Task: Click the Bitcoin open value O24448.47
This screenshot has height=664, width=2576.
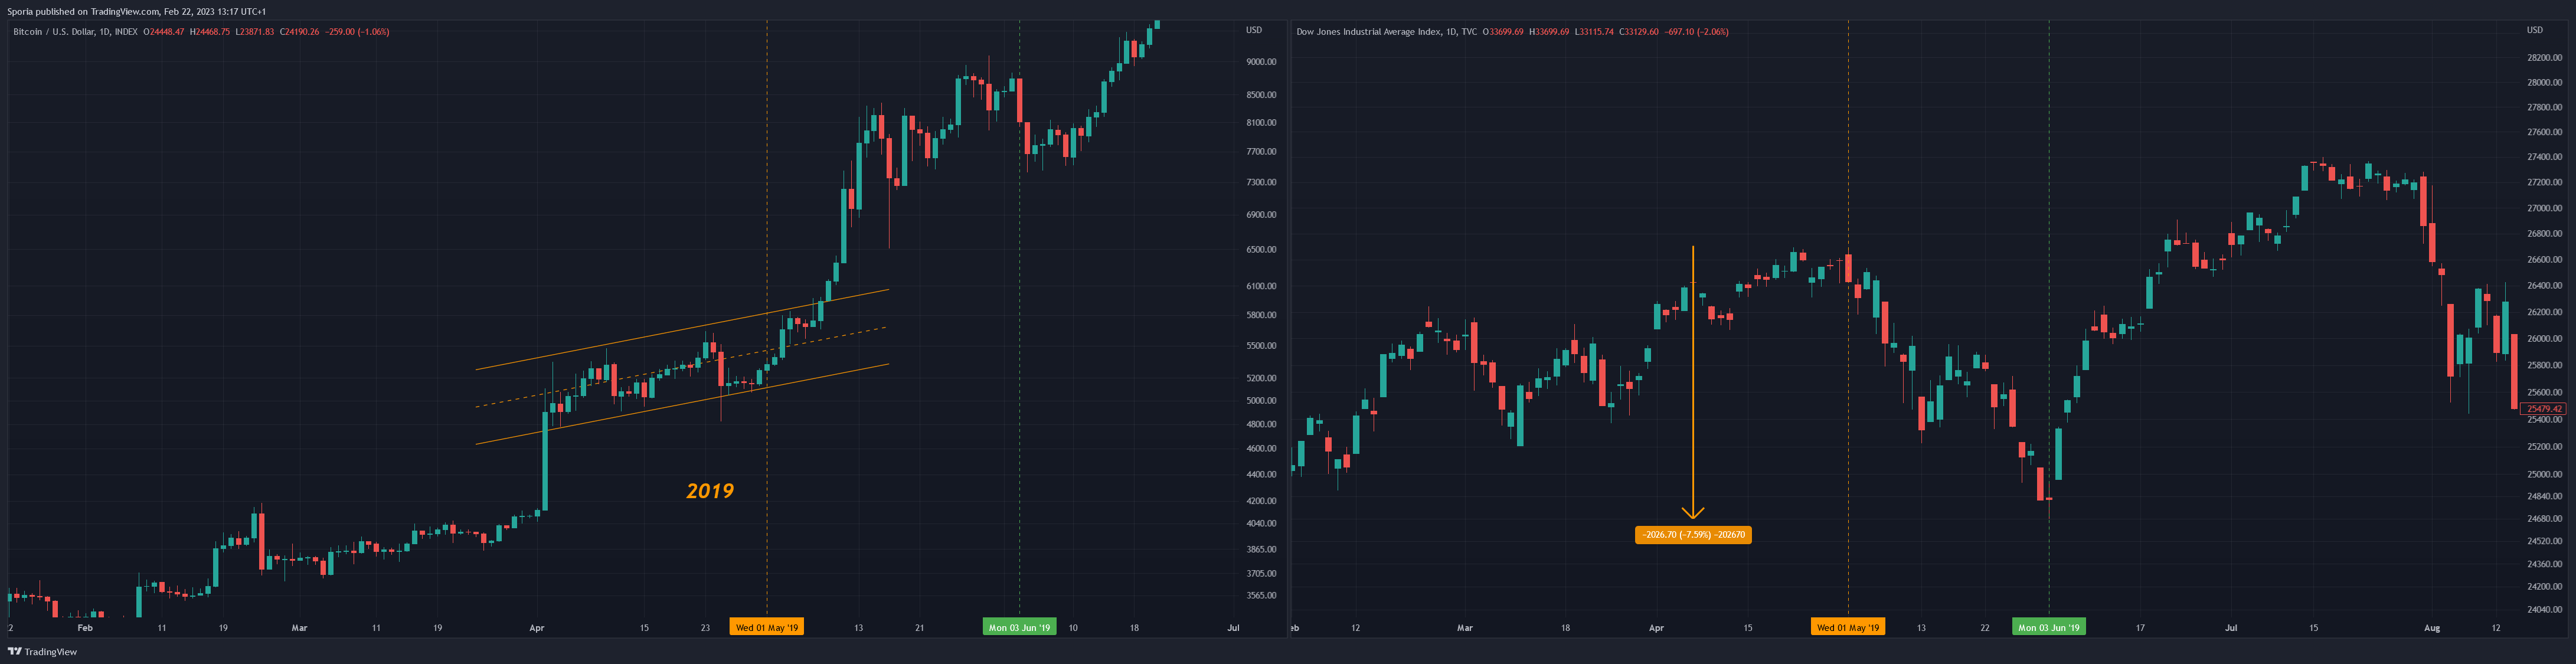Action: (x=164, y=32)
